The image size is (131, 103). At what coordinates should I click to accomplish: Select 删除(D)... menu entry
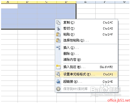click(x=86, y=54)
